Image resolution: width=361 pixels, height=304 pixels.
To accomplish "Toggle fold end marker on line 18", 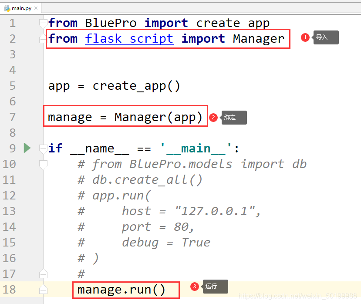I will pos(43,289).
